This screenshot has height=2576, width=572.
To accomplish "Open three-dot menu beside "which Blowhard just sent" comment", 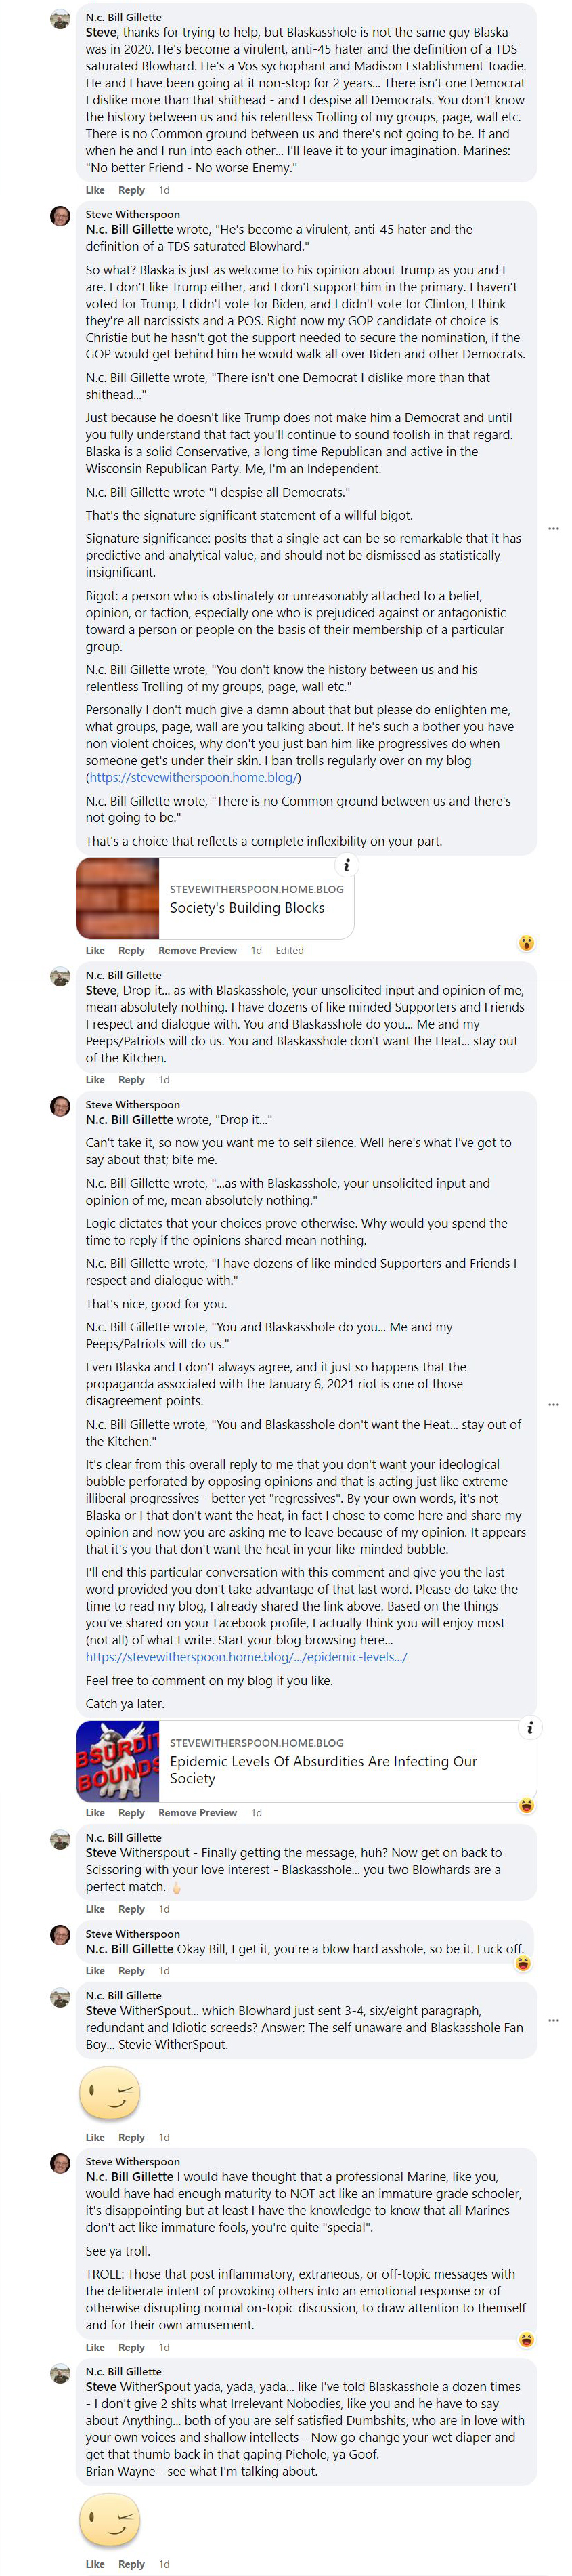I will (554, 2020).
